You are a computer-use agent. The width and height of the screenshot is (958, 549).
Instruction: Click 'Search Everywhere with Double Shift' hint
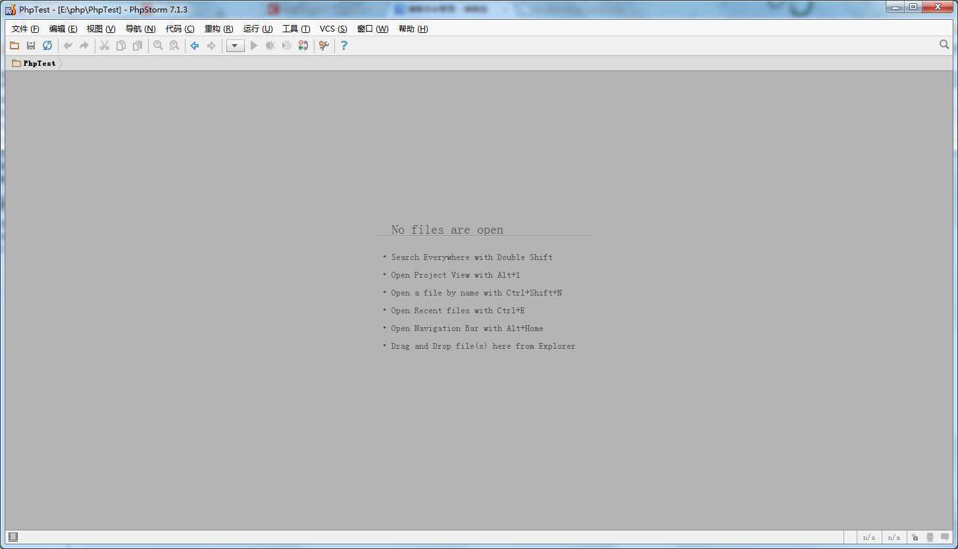[472, 257]
